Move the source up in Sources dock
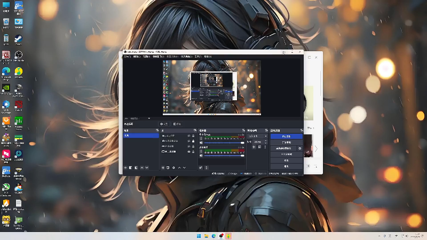 pos(179,168)
